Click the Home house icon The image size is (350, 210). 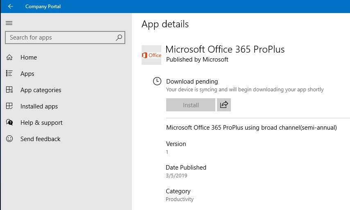(x=9, y=57)
